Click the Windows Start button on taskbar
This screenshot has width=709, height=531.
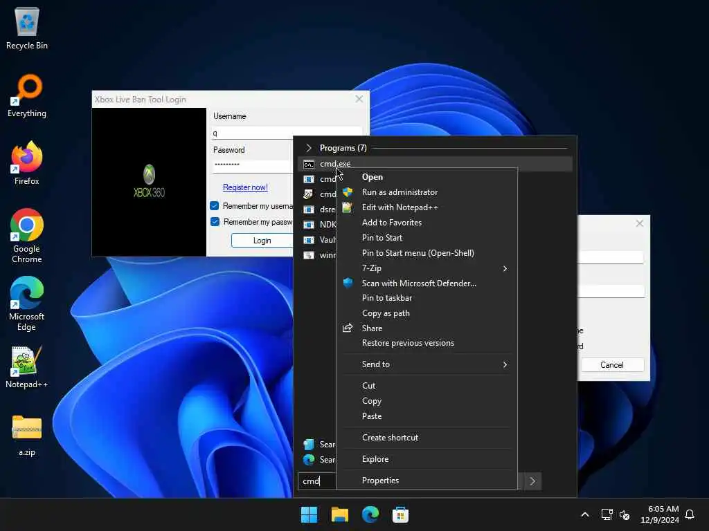click(309, 514)
